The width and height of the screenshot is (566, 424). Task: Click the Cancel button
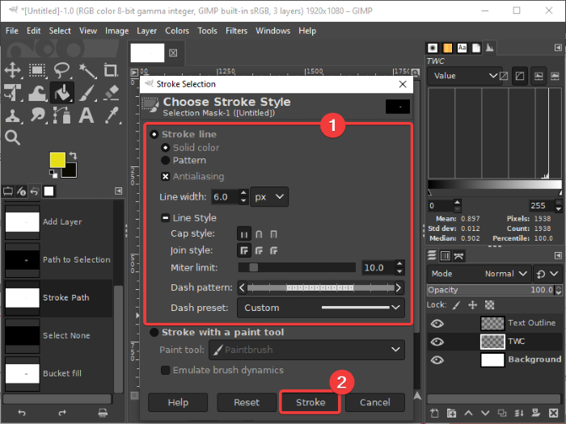[x=375, y=402]
